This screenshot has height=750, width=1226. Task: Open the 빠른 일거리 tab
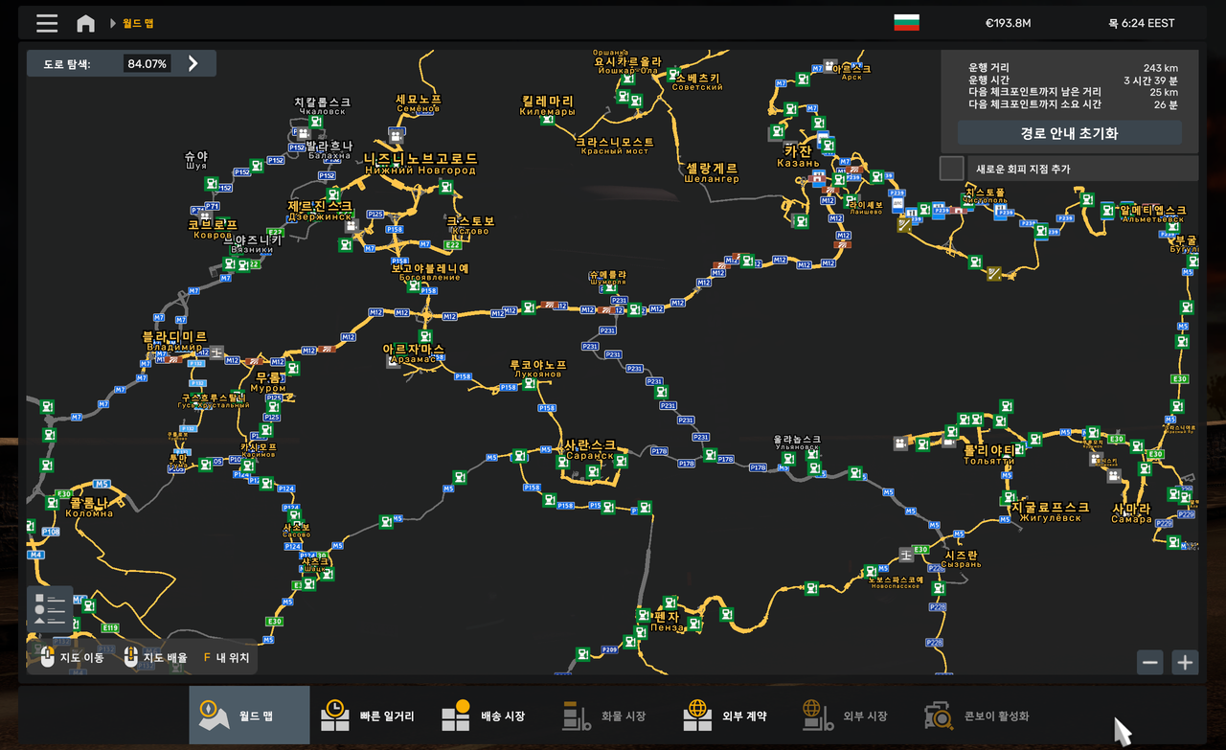(x=368, y=716)
